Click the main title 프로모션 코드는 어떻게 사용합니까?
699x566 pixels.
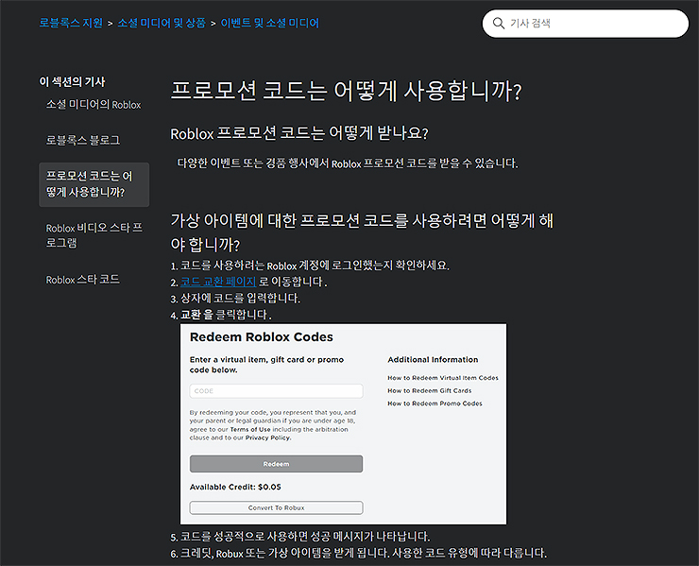[346, 91]
